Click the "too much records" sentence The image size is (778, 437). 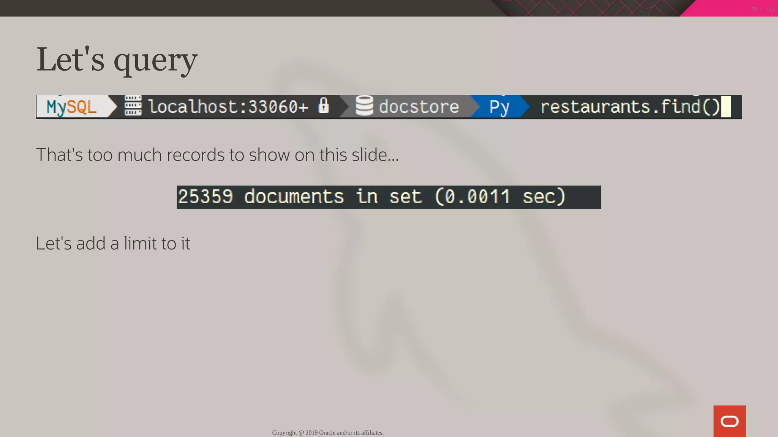(217, 155)
